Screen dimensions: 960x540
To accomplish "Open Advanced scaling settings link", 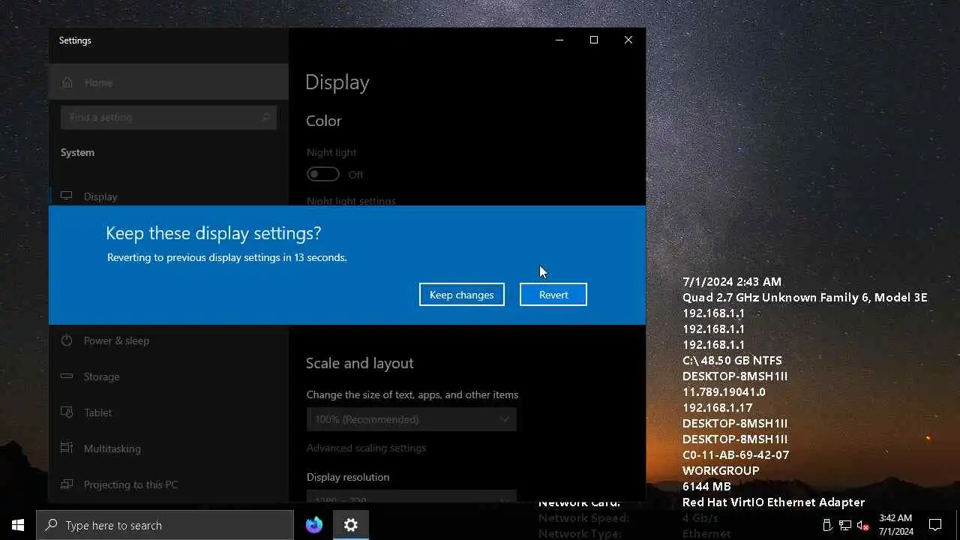I will point(366,448).
